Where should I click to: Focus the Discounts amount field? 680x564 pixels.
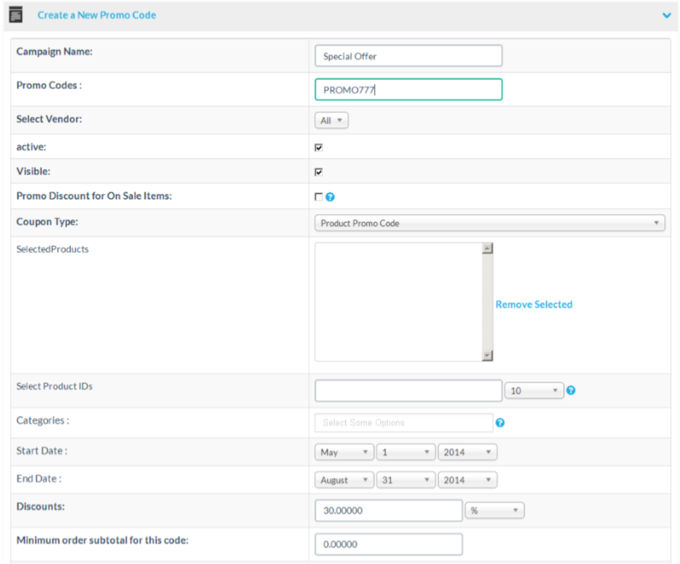389,511
